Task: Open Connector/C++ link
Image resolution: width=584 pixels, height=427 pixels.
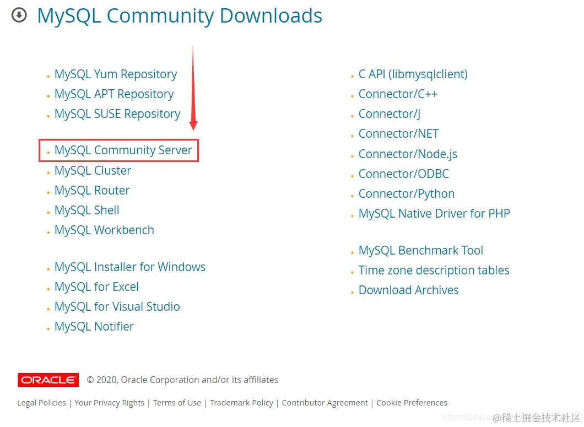Action: point(398,94)
